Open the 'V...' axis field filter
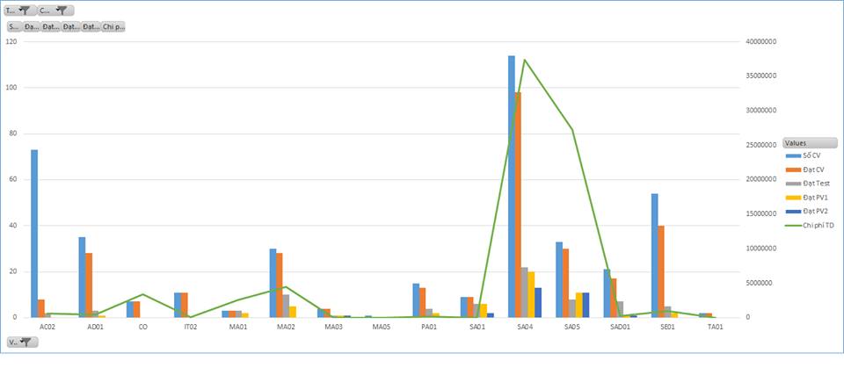This screenshot has height=375, width=844. pos(20,342)
